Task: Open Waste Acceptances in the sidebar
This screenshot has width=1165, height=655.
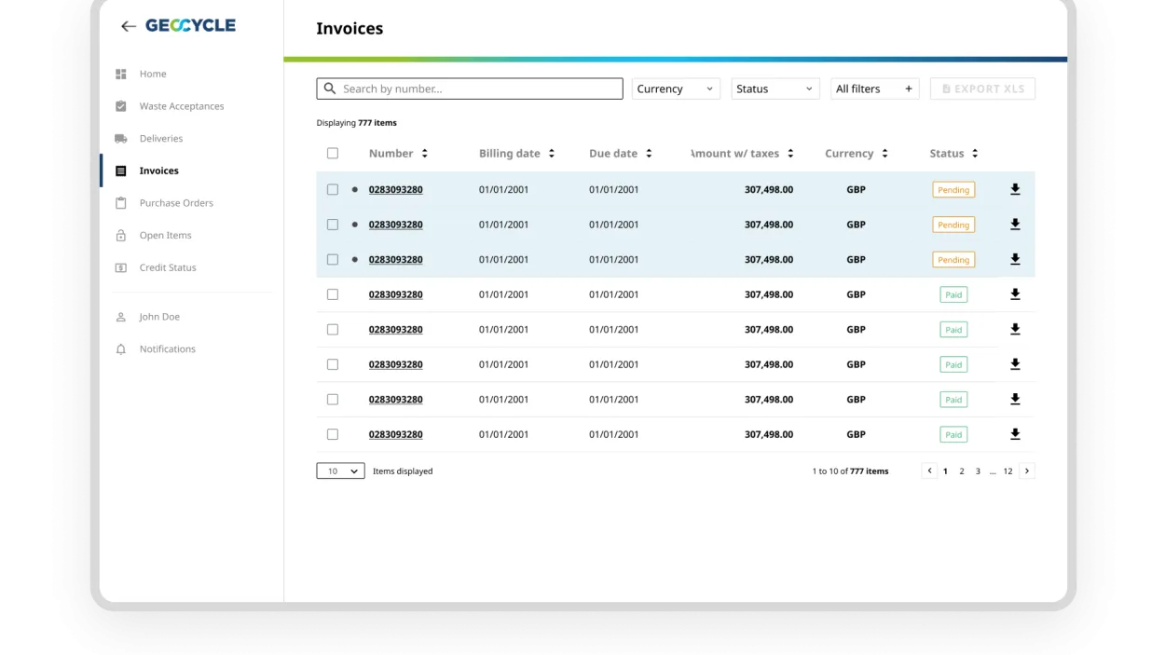Action: 181,106
